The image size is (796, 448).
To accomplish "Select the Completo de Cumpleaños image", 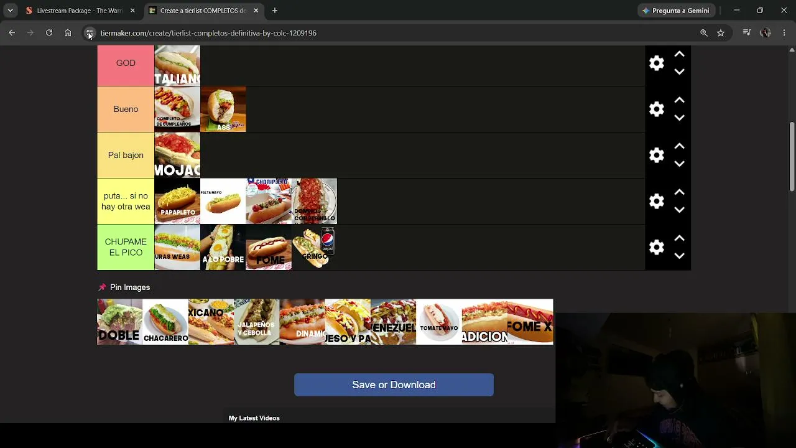I will pos(177,109).
